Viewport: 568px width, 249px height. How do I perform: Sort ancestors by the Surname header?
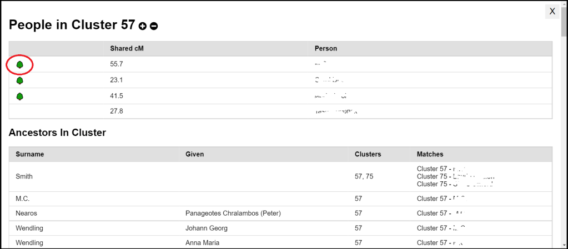pyautogui.click(x=29, y=154)
